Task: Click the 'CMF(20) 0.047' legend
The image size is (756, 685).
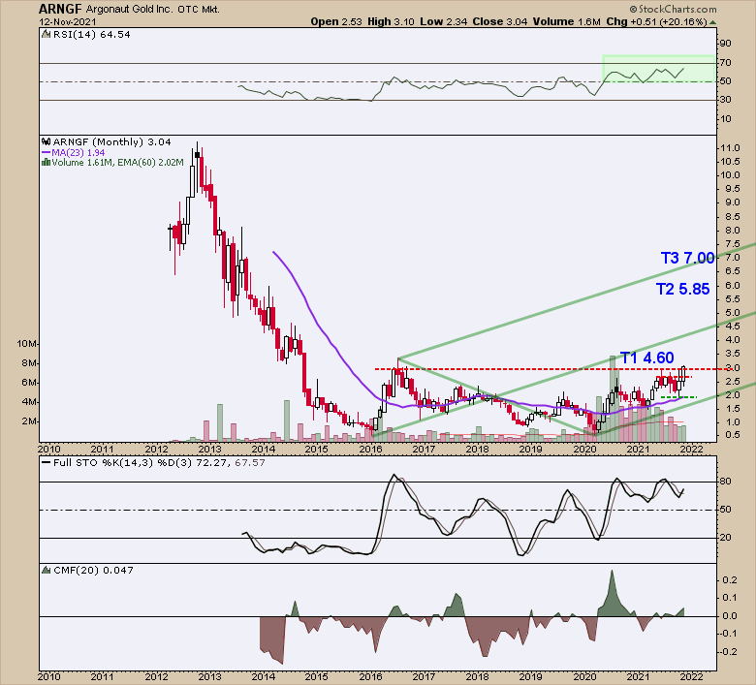Action: click(x=93, y=571)
